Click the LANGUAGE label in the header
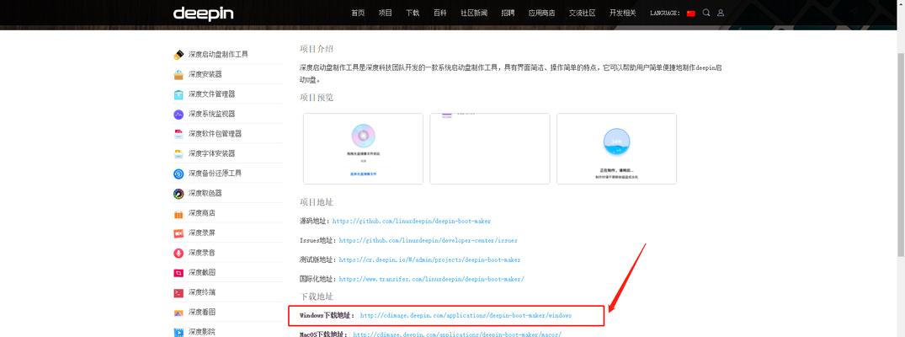 pos(665,13)
